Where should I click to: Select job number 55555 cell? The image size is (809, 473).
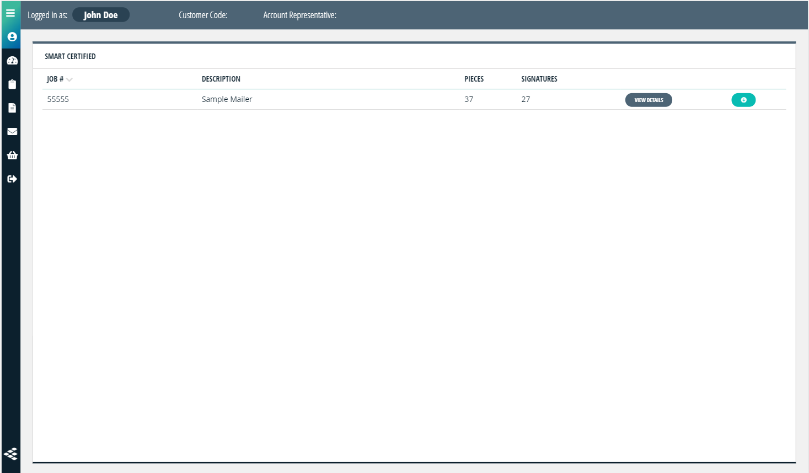tap(58, 99)
